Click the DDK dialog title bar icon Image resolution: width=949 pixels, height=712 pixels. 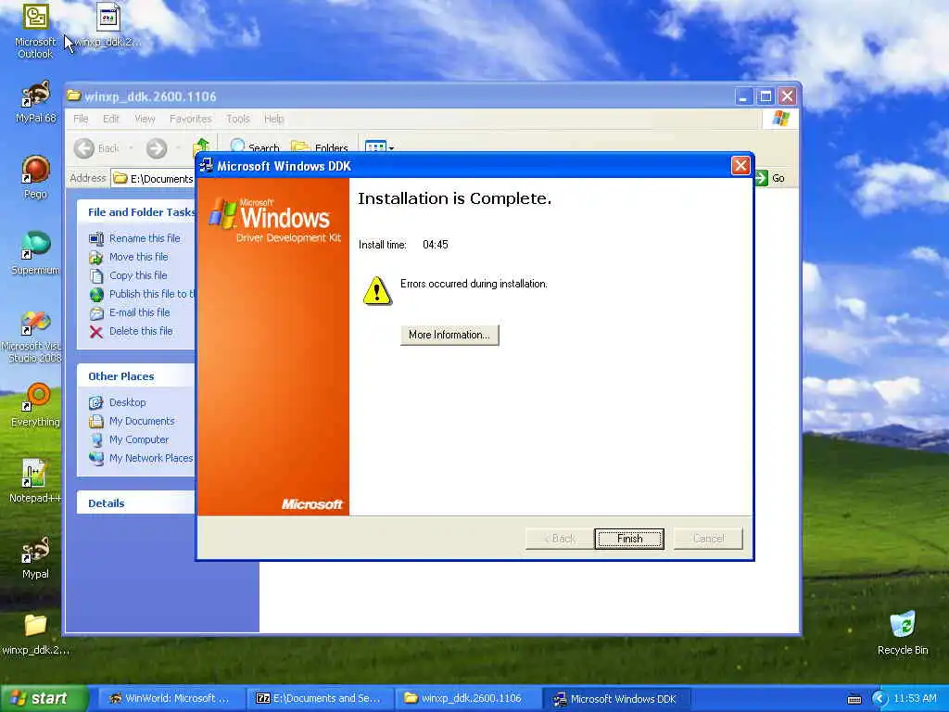(x=207, y=165)
